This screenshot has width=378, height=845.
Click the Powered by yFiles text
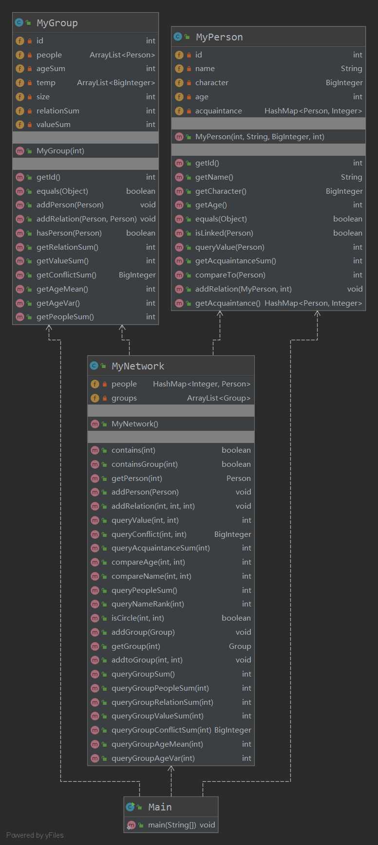(35, 835)
